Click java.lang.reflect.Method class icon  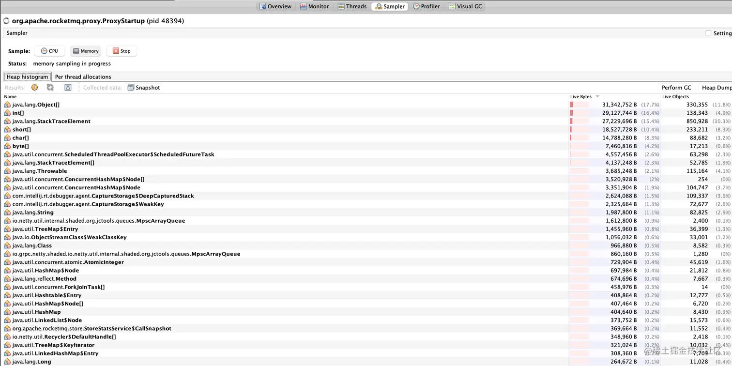pos(7,279)
